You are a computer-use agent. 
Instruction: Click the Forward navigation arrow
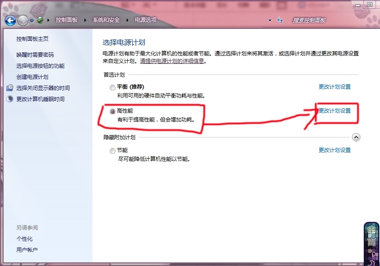[x=22, y=20]
